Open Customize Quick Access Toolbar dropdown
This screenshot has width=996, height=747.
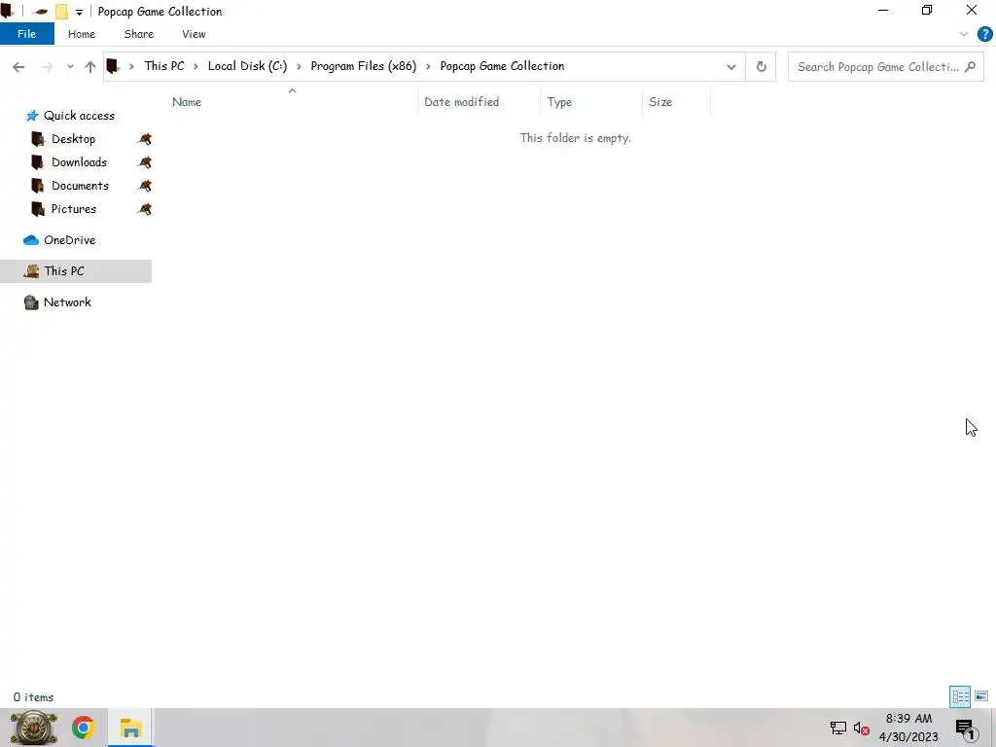(79, 12)
